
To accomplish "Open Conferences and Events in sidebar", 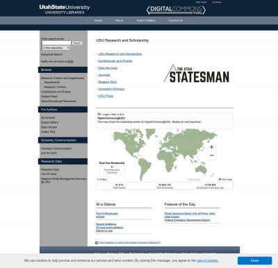I will tap(56, 92).
